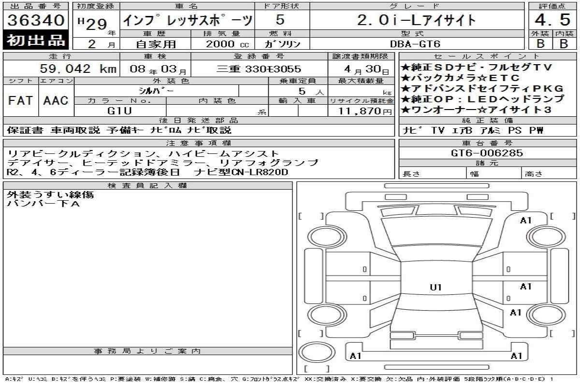Click the chassis number GT6-006285

click(487, 153)
